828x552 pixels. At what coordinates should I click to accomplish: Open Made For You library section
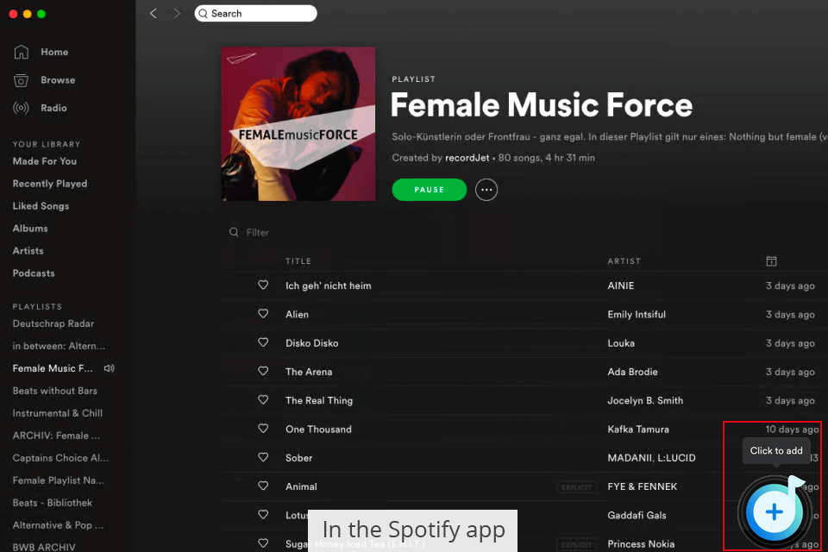point(45,161)
